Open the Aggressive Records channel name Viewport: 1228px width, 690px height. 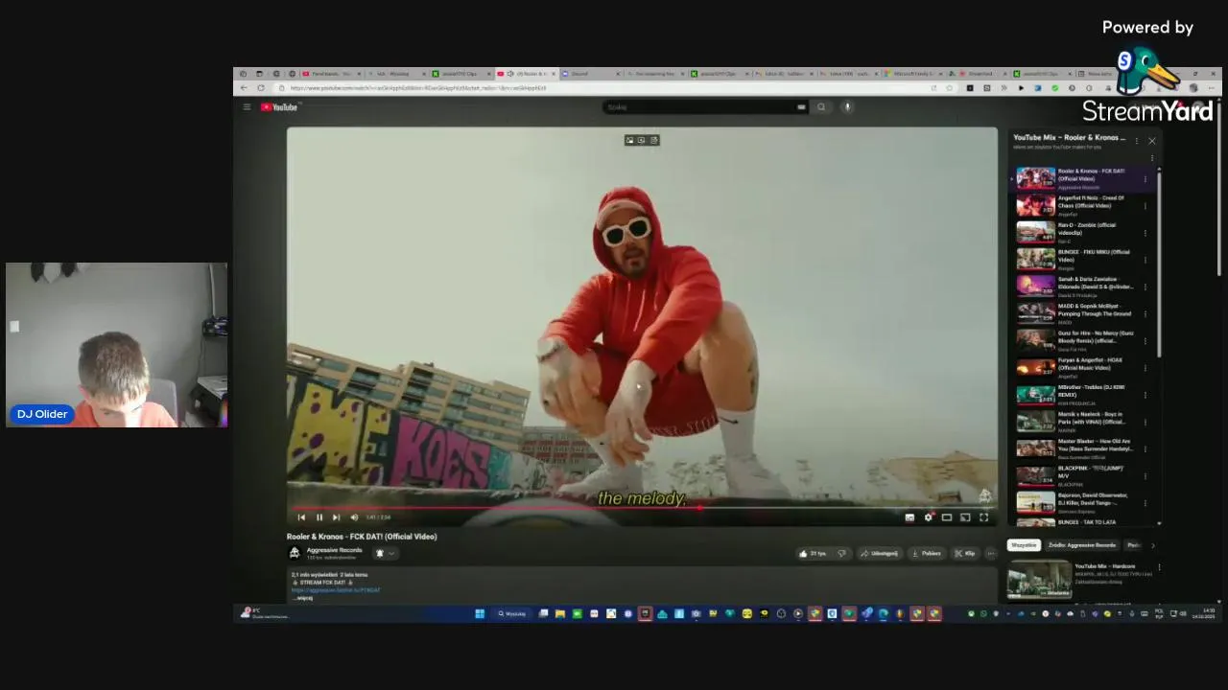tap(334, 550)
